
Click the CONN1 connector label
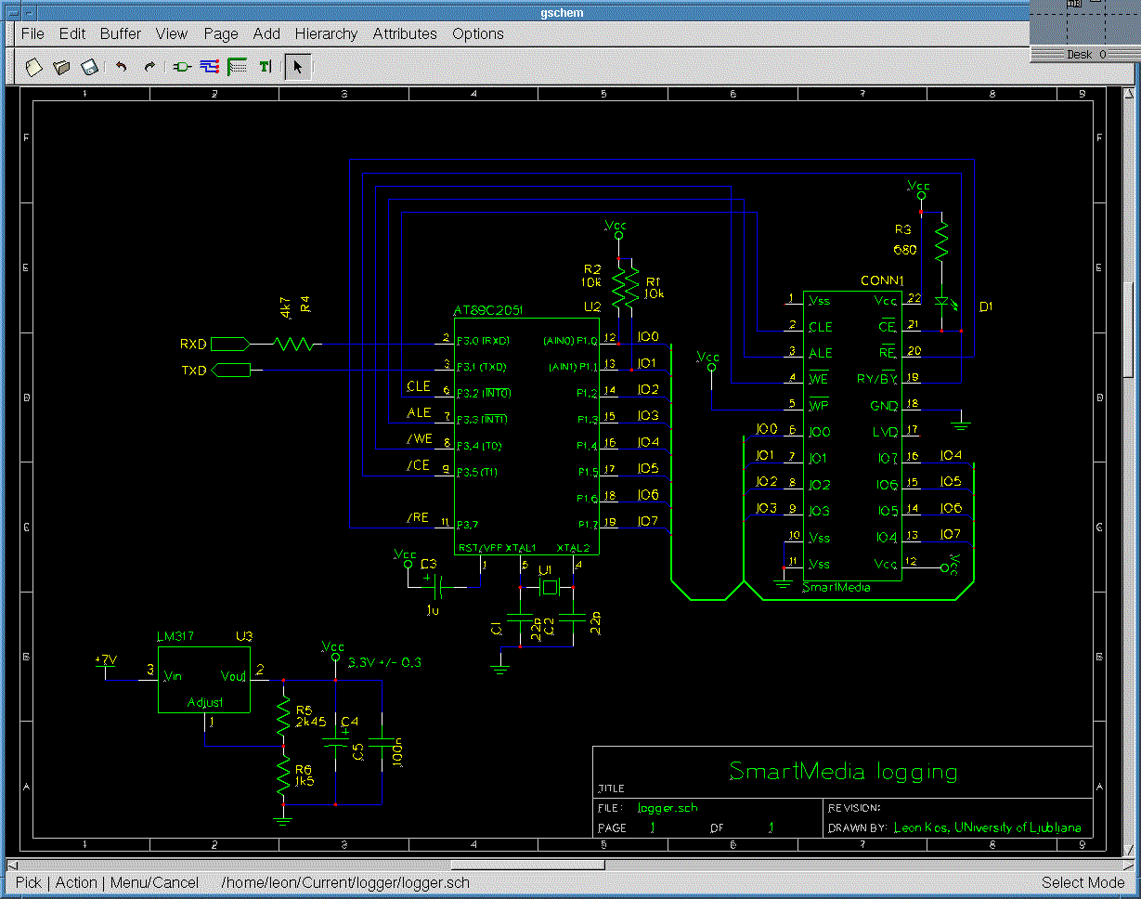pyautogui.click(x=882, y=280)
